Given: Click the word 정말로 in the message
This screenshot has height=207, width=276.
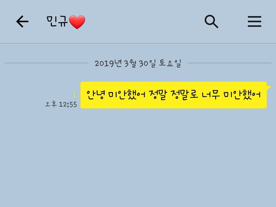Looking at the screenshot, I should click(184, 95).
